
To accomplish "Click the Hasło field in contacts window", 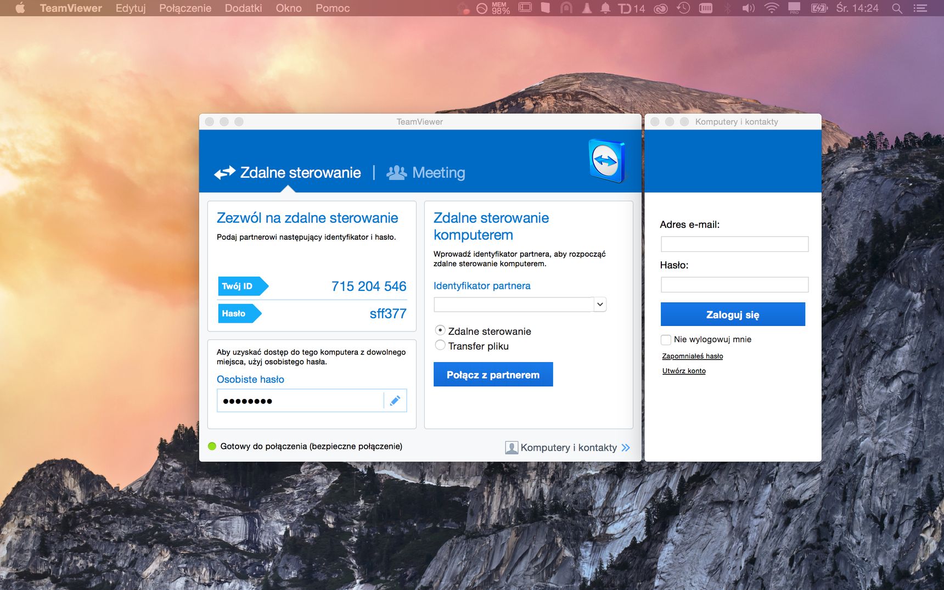I will [734, 285].
